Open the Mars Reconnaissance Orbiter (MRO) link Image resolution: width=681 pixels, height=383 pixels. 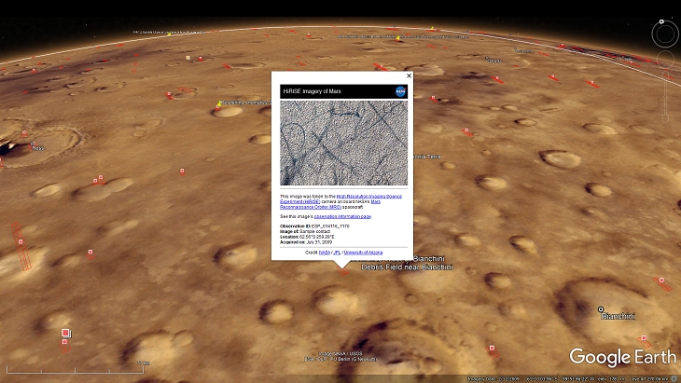point(311,207)
